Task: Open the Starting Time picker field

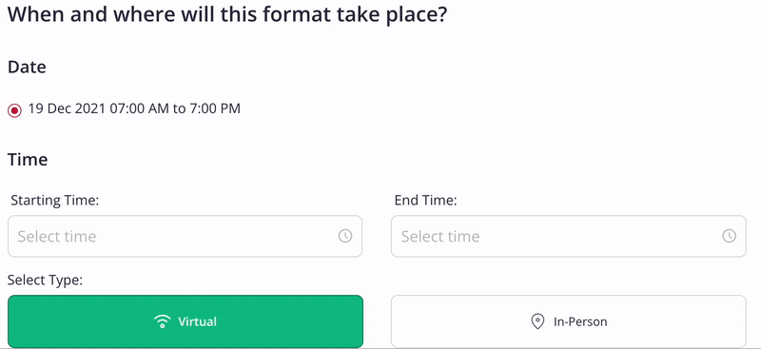Action: (x=185, y=237)
